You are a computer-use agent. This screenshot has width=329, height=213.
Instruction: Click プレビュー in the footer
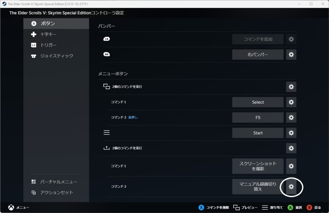click(x=249, y=208)
